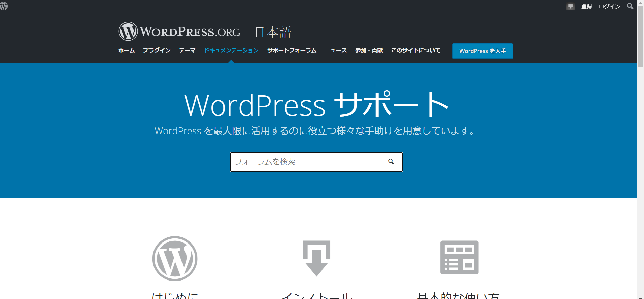Open the テーマ menu item

pos(187,50)
